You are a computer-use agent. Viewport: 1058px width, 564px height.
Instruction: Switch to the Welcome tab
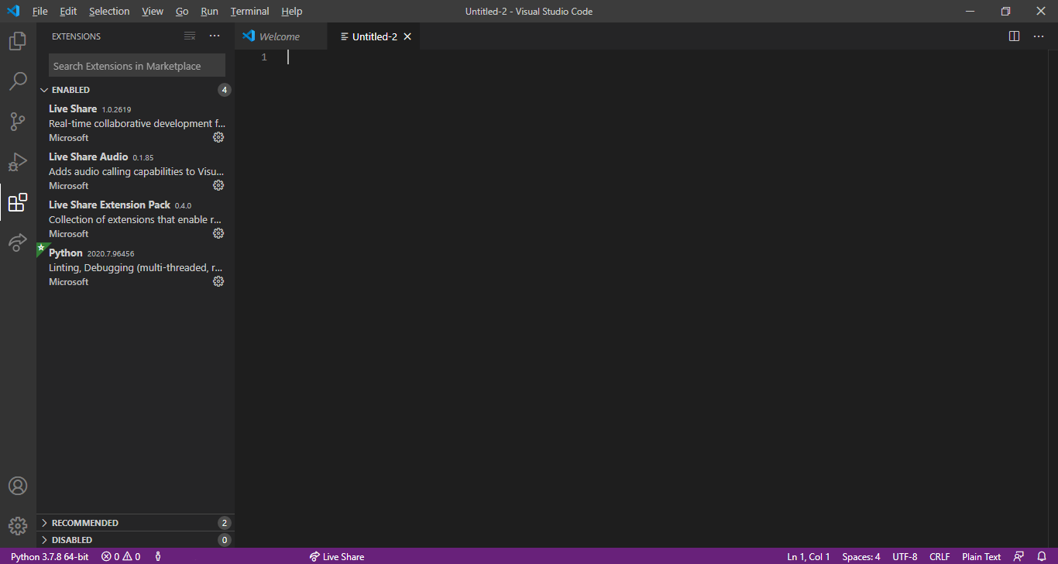pos(280,36)
